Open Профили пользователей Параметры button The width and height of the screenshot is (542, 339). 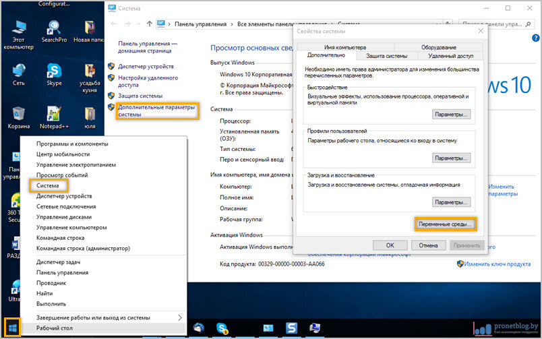451,158
